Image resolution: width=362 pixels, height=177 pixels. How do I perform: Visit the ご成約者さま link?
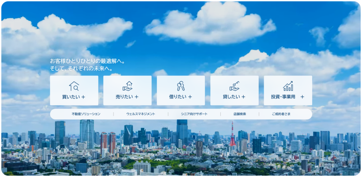[x=281, y=114]
